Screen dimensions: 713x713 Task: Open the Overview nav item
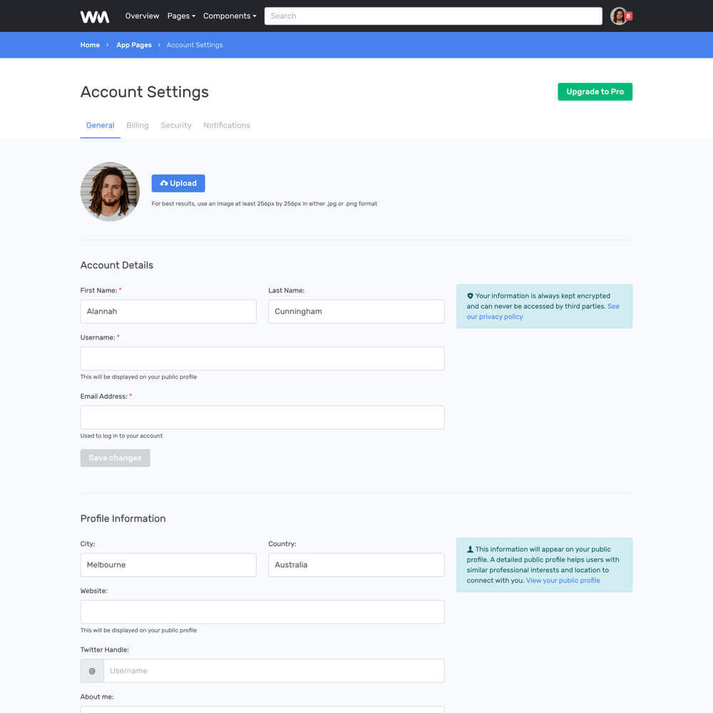click(143, 16)
